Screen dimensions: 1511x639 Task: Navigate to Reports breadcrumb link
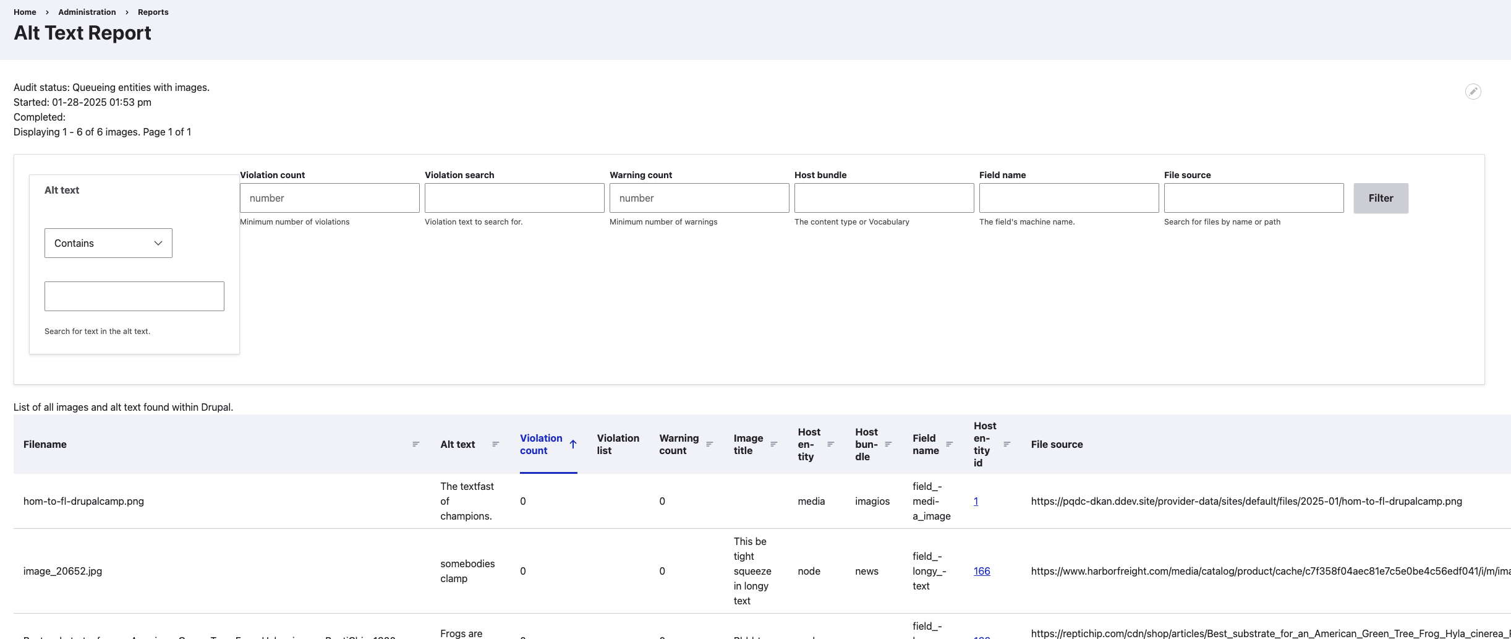tap(153, 12)
